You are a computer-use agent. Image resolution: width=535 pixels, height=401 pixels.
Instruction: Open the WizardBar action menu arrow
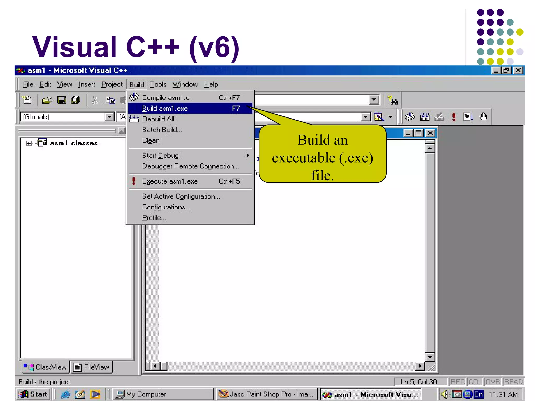point(390,117)
